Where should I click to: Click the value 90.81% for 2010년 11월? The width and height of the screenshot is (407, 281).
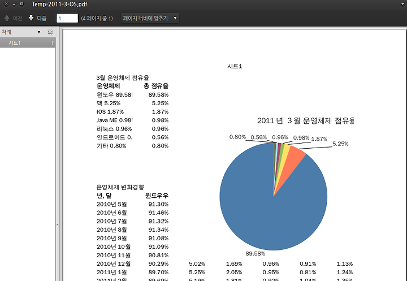pyautogui.click(x=158, y=256)
